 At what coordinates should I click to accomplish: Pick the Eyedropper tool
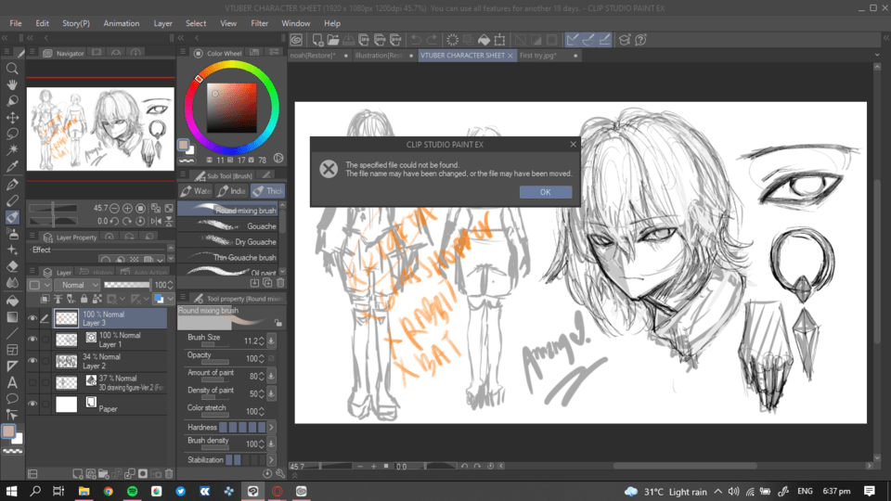point(13,167)
